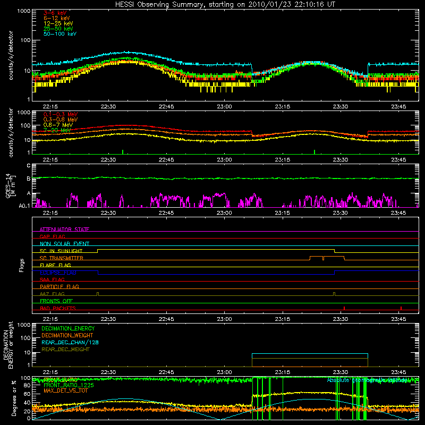Select the BAD_PACKETS flag label

58,308
